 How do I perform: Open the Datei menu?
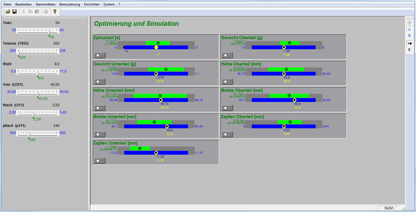pyautogui.click(x=7, y=4)
